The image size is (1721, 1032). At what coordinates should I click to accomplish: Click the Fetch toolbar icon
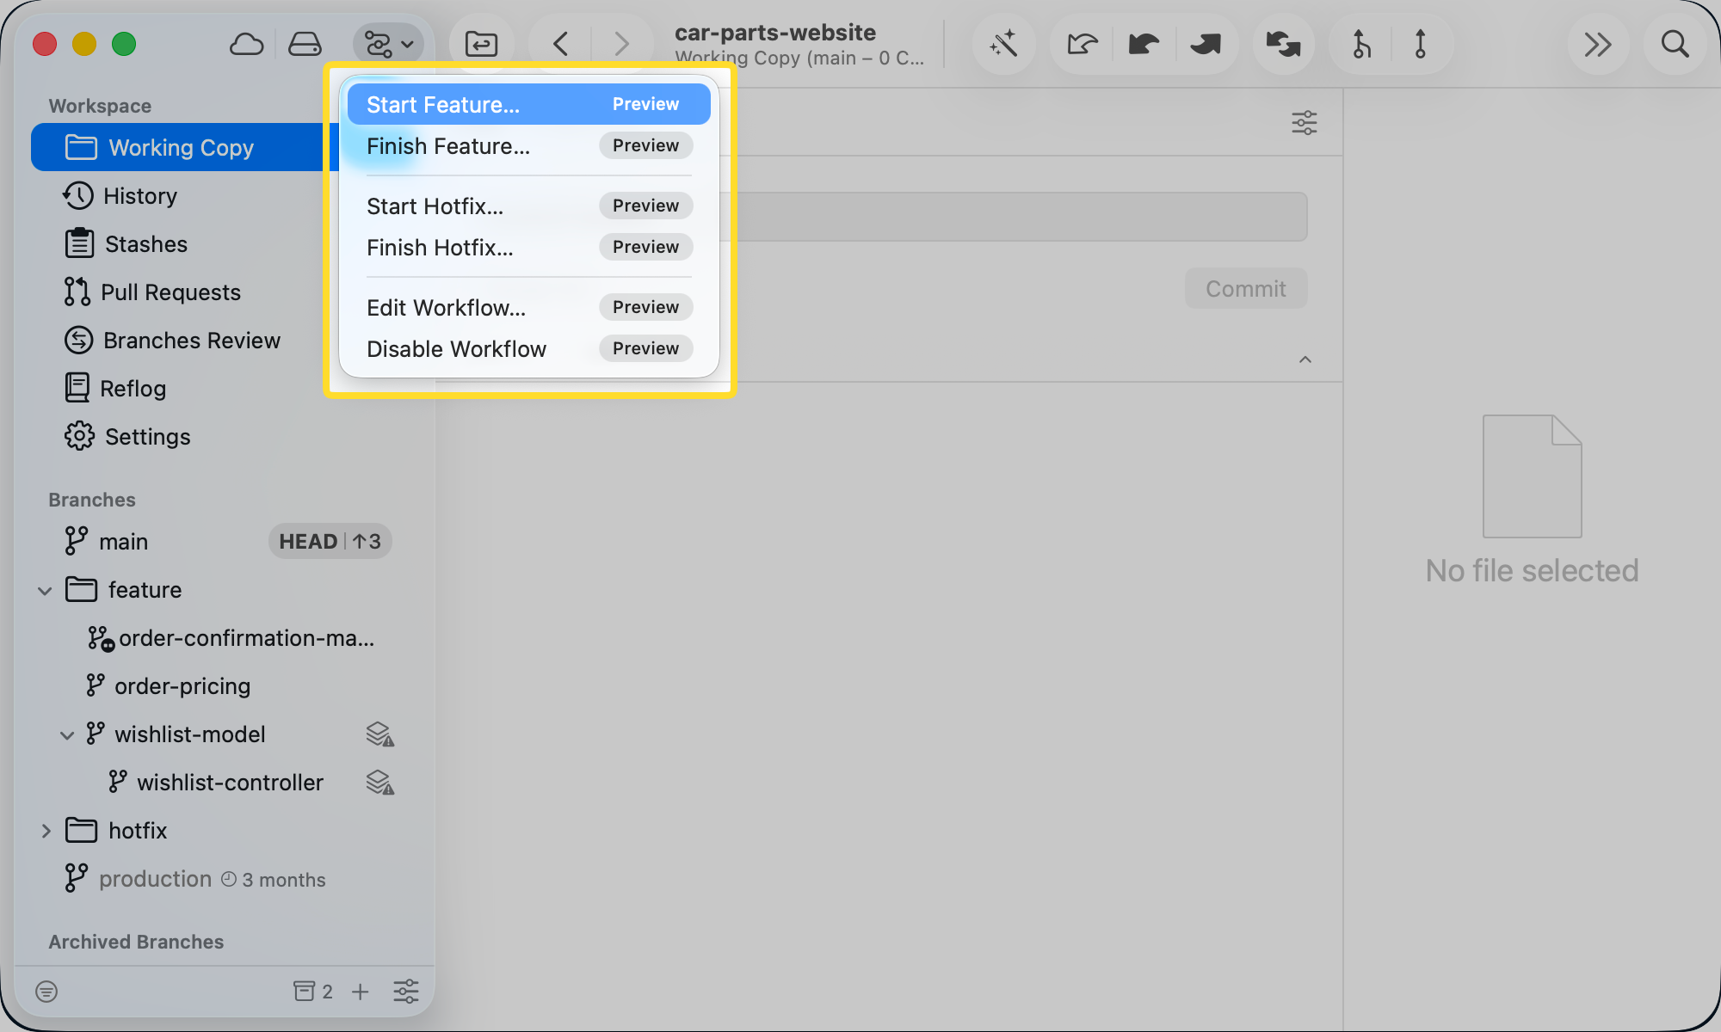[1082, 44]
